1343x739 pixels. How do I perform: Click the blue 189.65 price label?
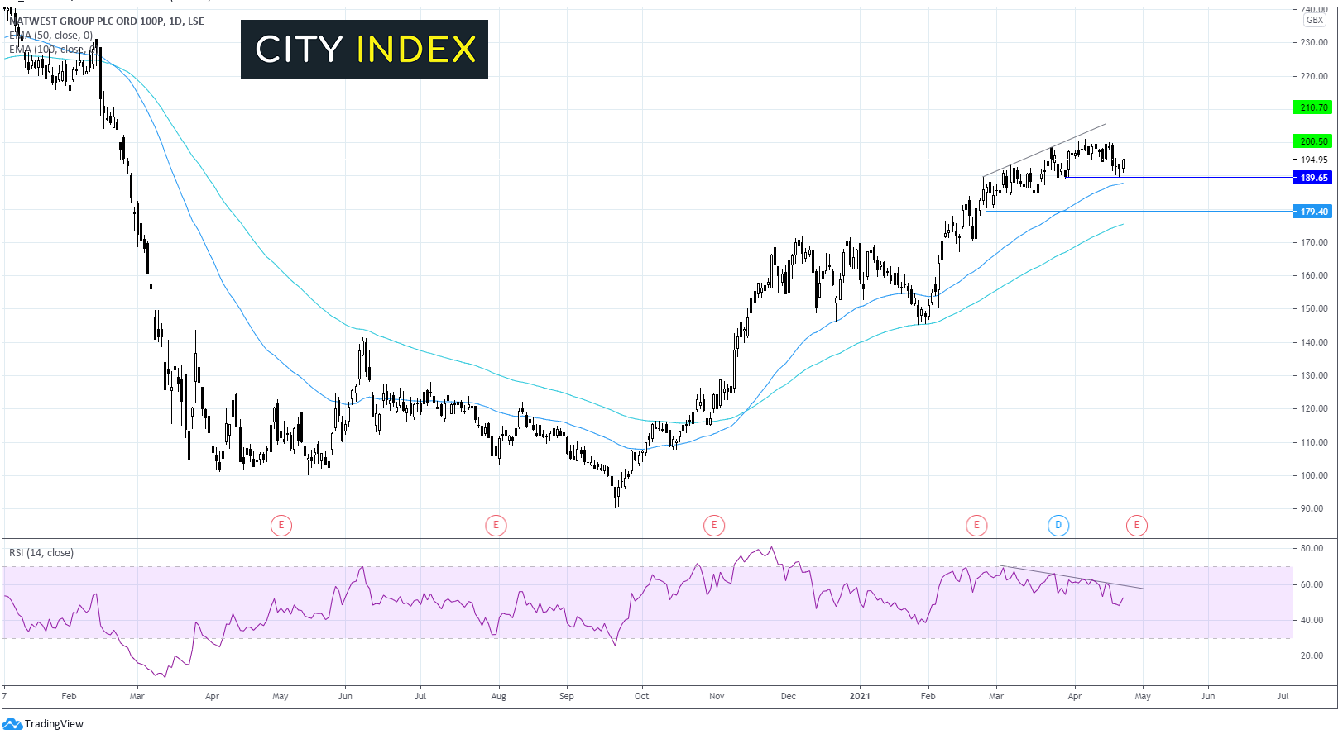click(x=1312, y=178)
